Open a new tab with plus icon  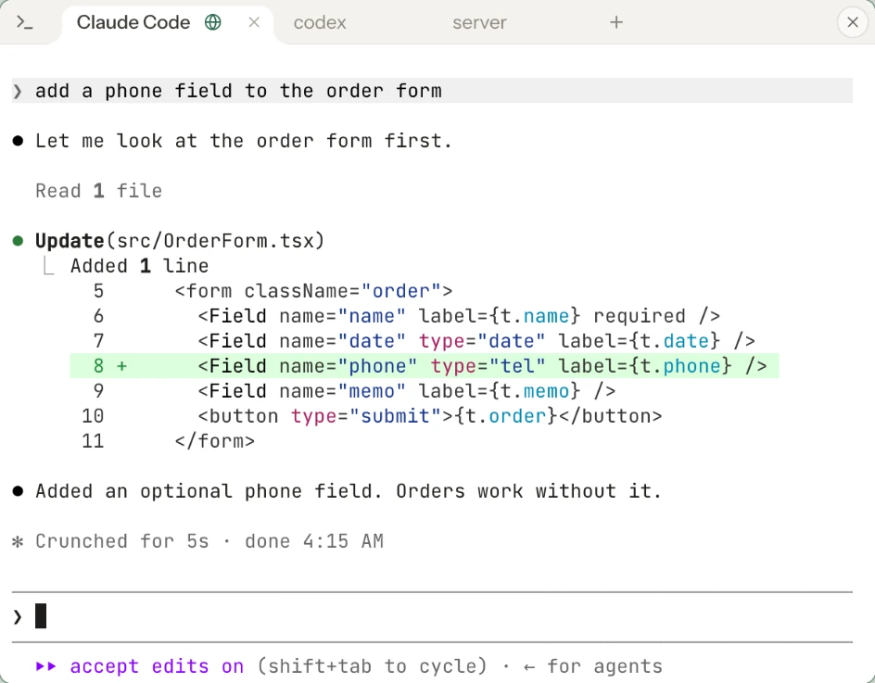(x=616, y=22)
